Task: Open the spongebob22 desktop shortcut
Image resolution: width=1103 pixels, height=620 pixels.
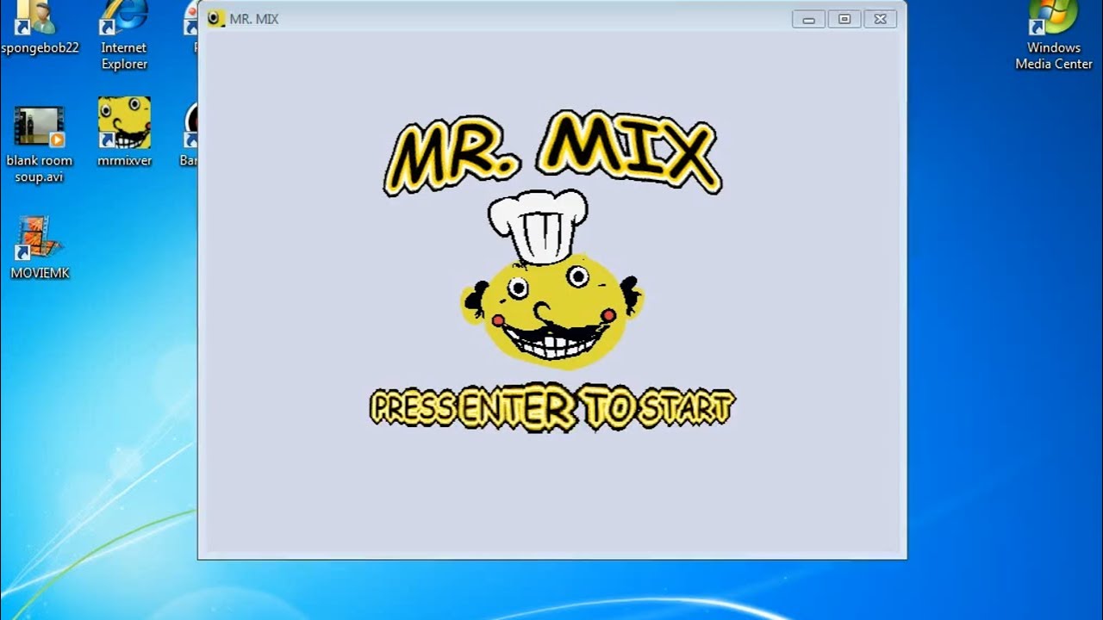Action: [39, 26]
